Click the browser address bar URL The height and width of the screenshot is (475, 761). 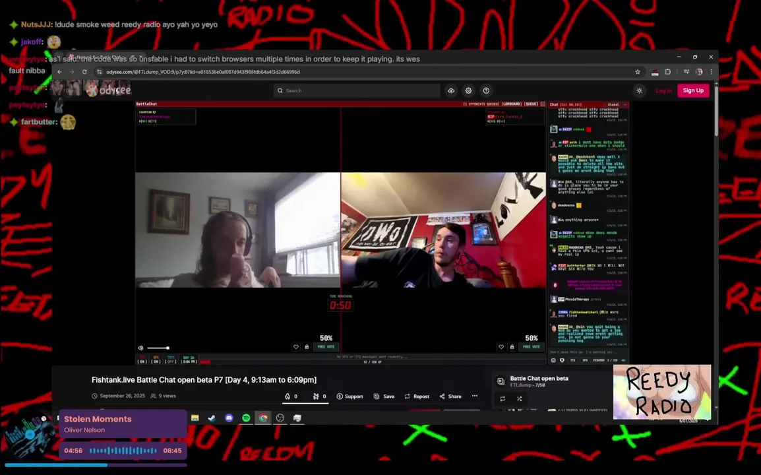click(203, 72)
